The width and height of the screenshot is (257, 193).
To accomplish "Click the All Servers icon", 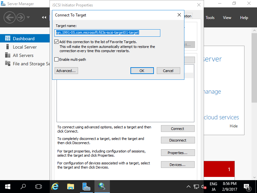I will [x=7, y=55].
